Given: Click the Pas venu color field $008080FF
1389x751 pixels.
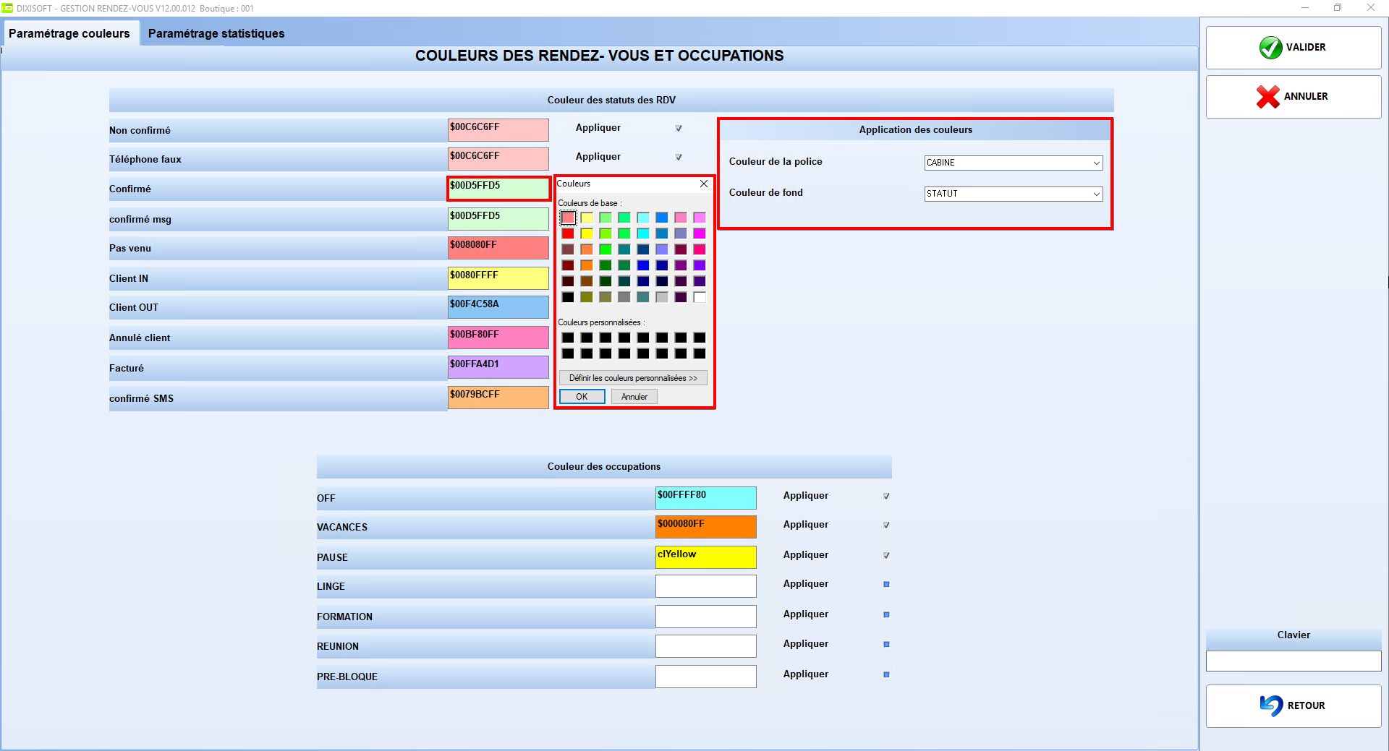Looking at the screenshot, I should coord(498,248).
